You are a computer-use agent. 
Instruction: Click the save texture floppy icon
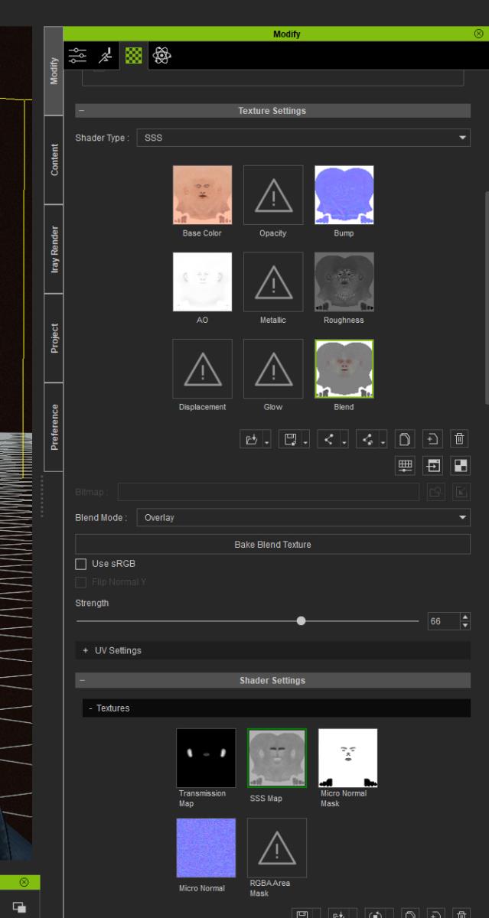coord(289,439)
